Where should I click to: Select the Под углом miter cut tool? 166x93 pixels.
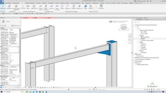click(68, 7)
